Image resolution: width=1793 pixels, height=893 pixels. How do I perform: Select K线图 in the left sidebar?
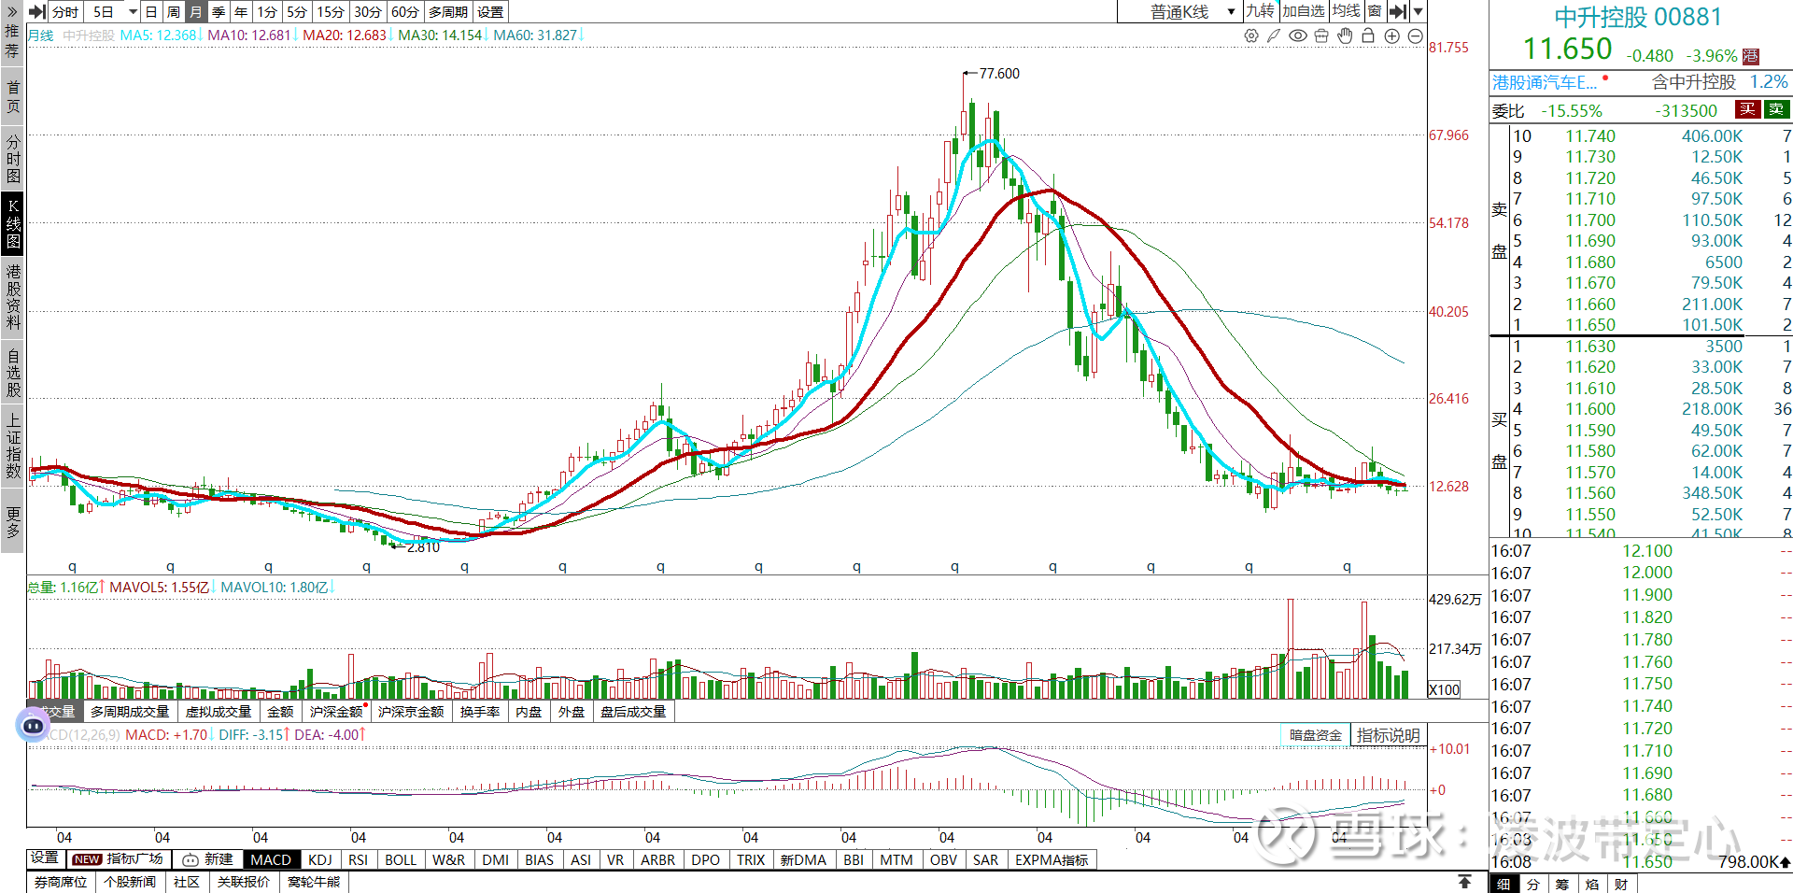tap(12, 224)
